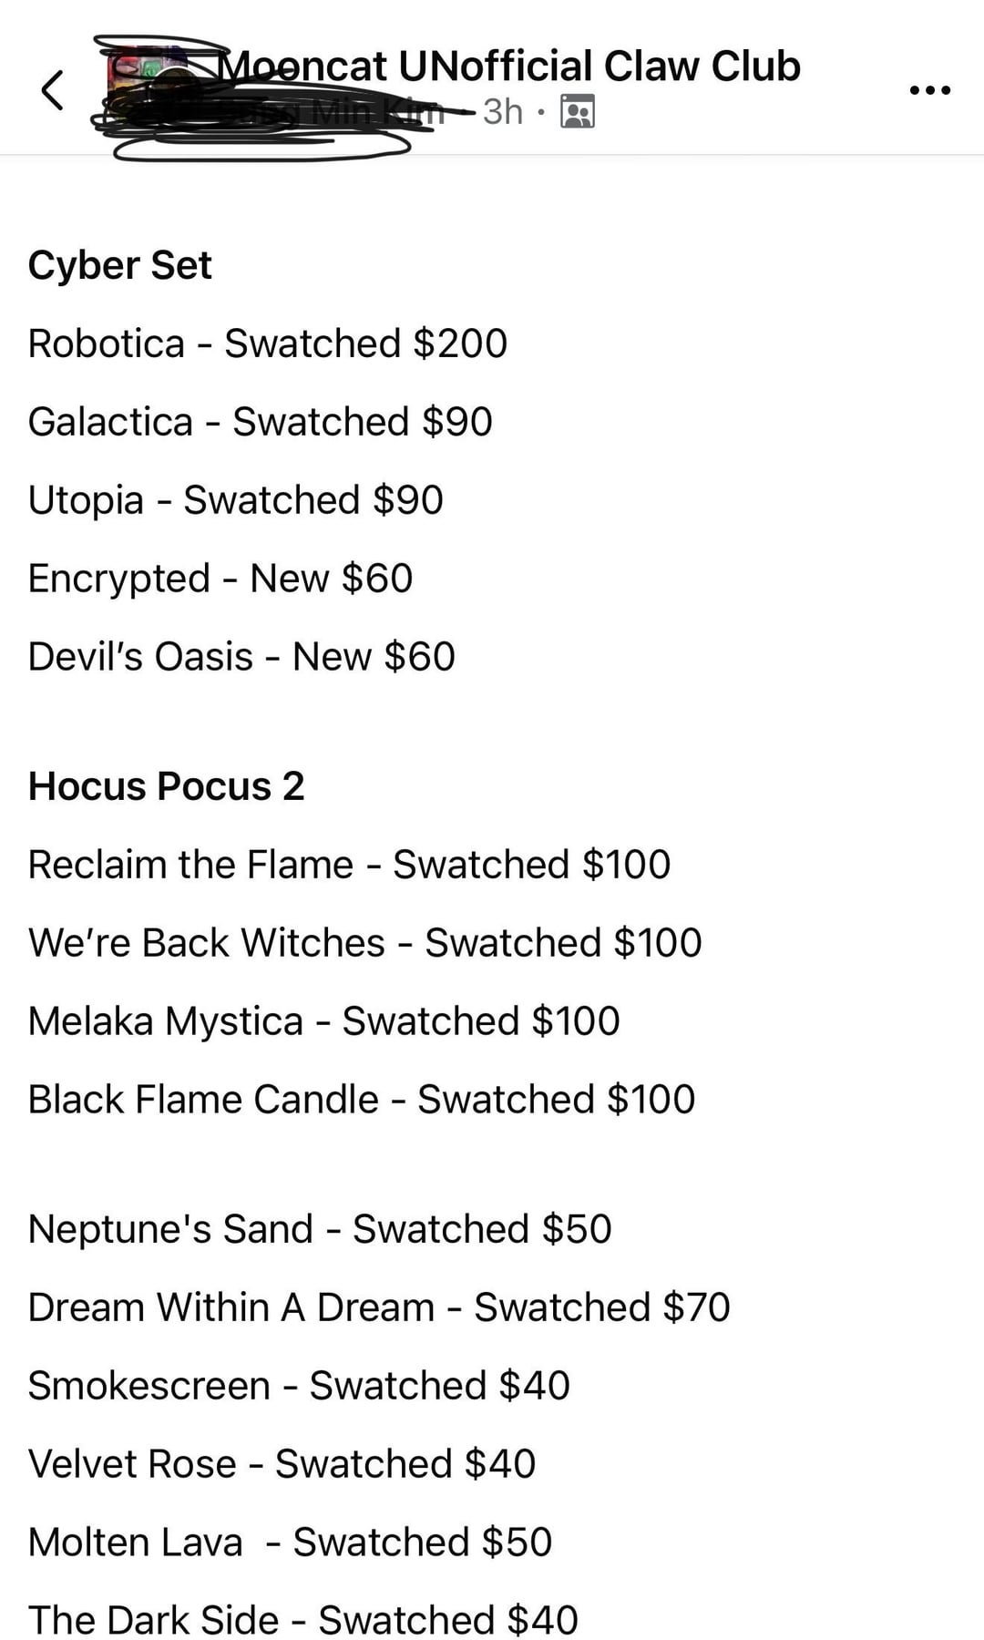
Task: Open Mooncat UNofficial Claw Club group
Action: (508, 66)
